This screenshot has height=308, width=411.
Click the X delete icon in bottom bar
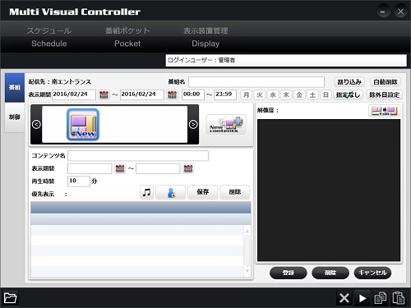pyautogui.click(x=344, y=298)
